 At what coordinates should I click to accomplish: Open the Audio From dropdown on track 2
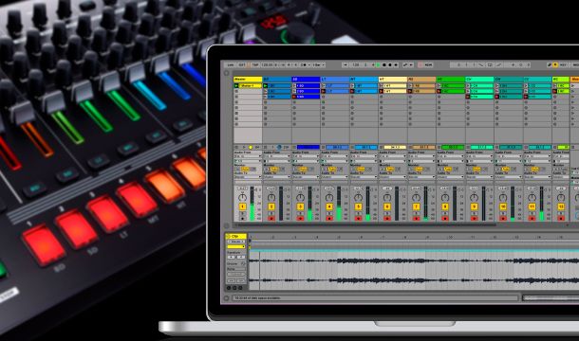[x=277, y=156]
